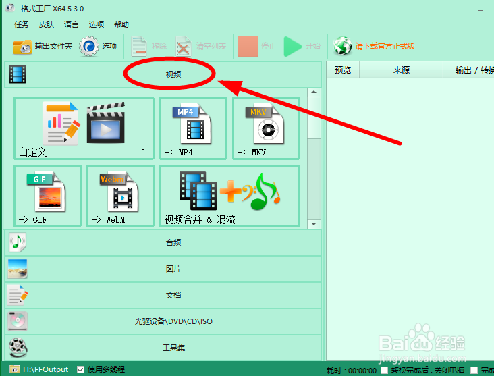Expand the 音频 category
This screenshot has width=494, height=376.
pos(163,242)
